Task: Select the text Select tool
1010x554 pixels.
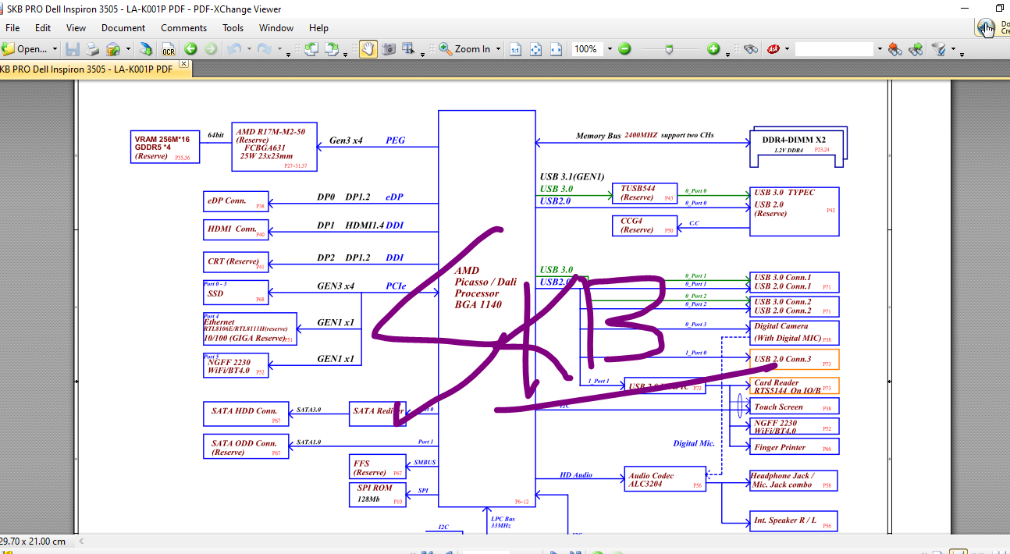Action: pyautogui.click(x=407, y=49)
